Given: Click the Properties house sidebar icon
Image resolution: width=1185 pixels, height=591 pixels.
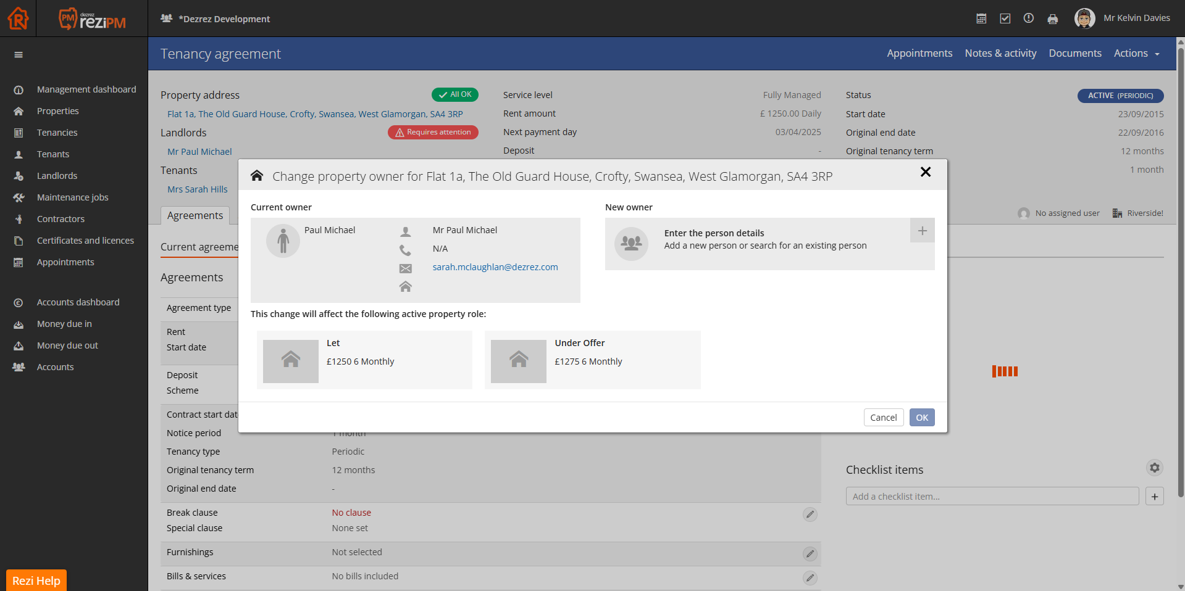Looking at the screenshot, I should pos(19,112).
